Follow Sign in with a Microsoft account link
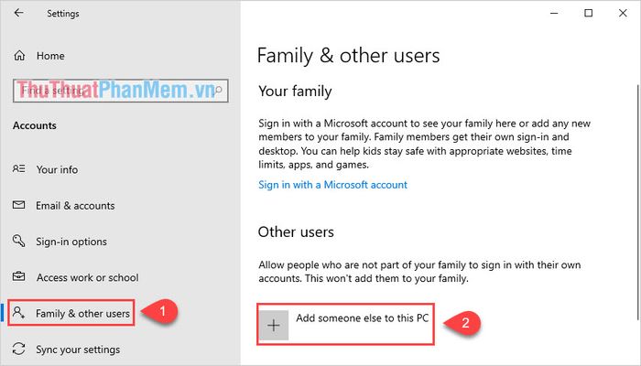The image size is (641, 366). pyautogui.click(x=332, y=185)
